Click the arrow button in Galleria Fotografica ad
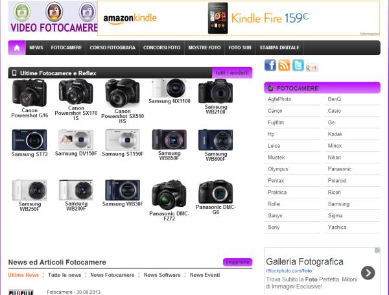 click(368, 273)
